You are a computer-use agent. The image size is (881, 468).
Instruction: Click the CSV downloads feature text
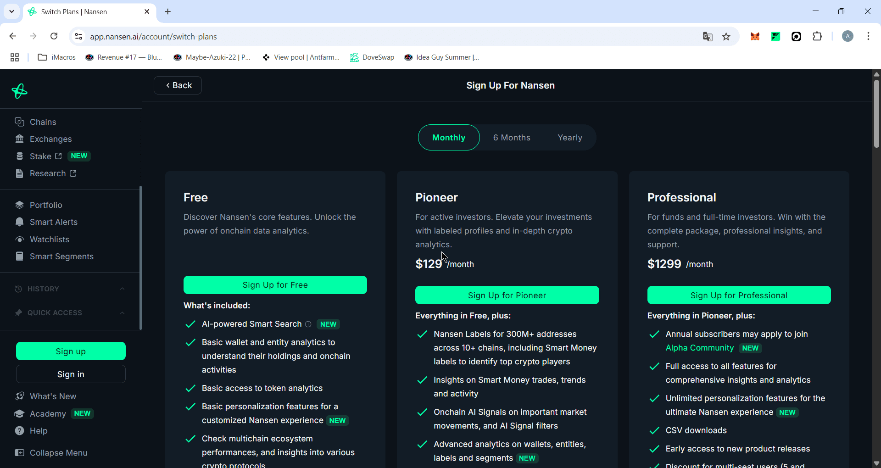click(x=696, y=430)
